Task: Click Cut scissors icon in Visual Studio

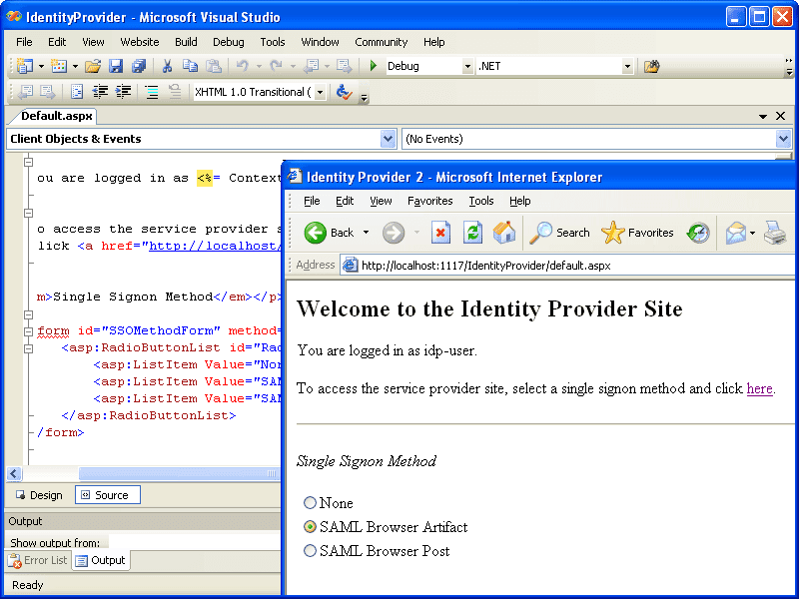Action: click(x=167, y=66)
